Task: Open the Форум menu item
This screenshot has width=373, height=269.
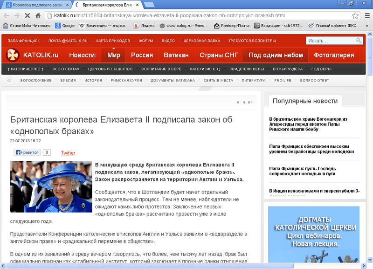Action: (146, 41)
